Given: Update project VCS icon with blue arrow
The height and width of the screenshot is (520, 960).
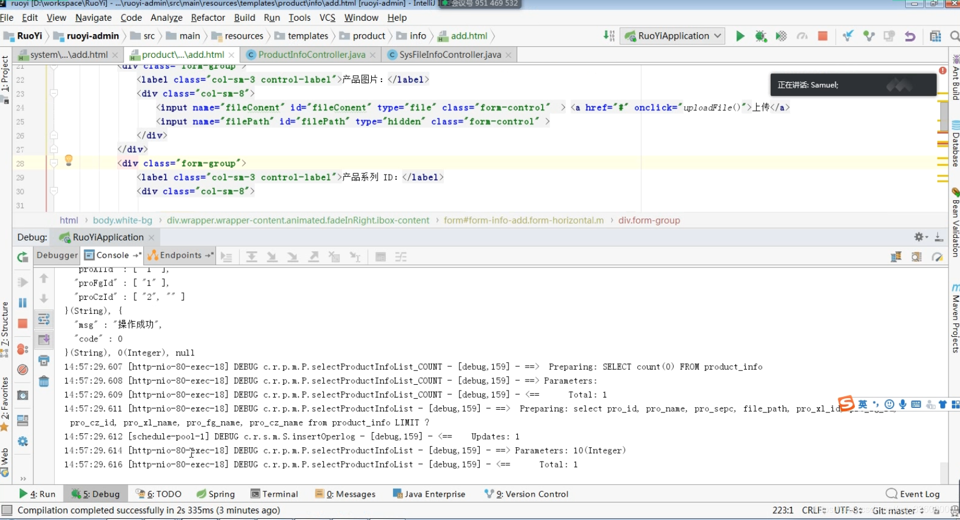Looking at the screenshot, I should pyautogui.click(x=848, y=36).
